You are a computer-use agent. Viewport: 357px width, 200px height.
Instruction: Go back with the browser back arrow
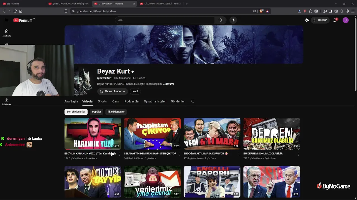4,11
